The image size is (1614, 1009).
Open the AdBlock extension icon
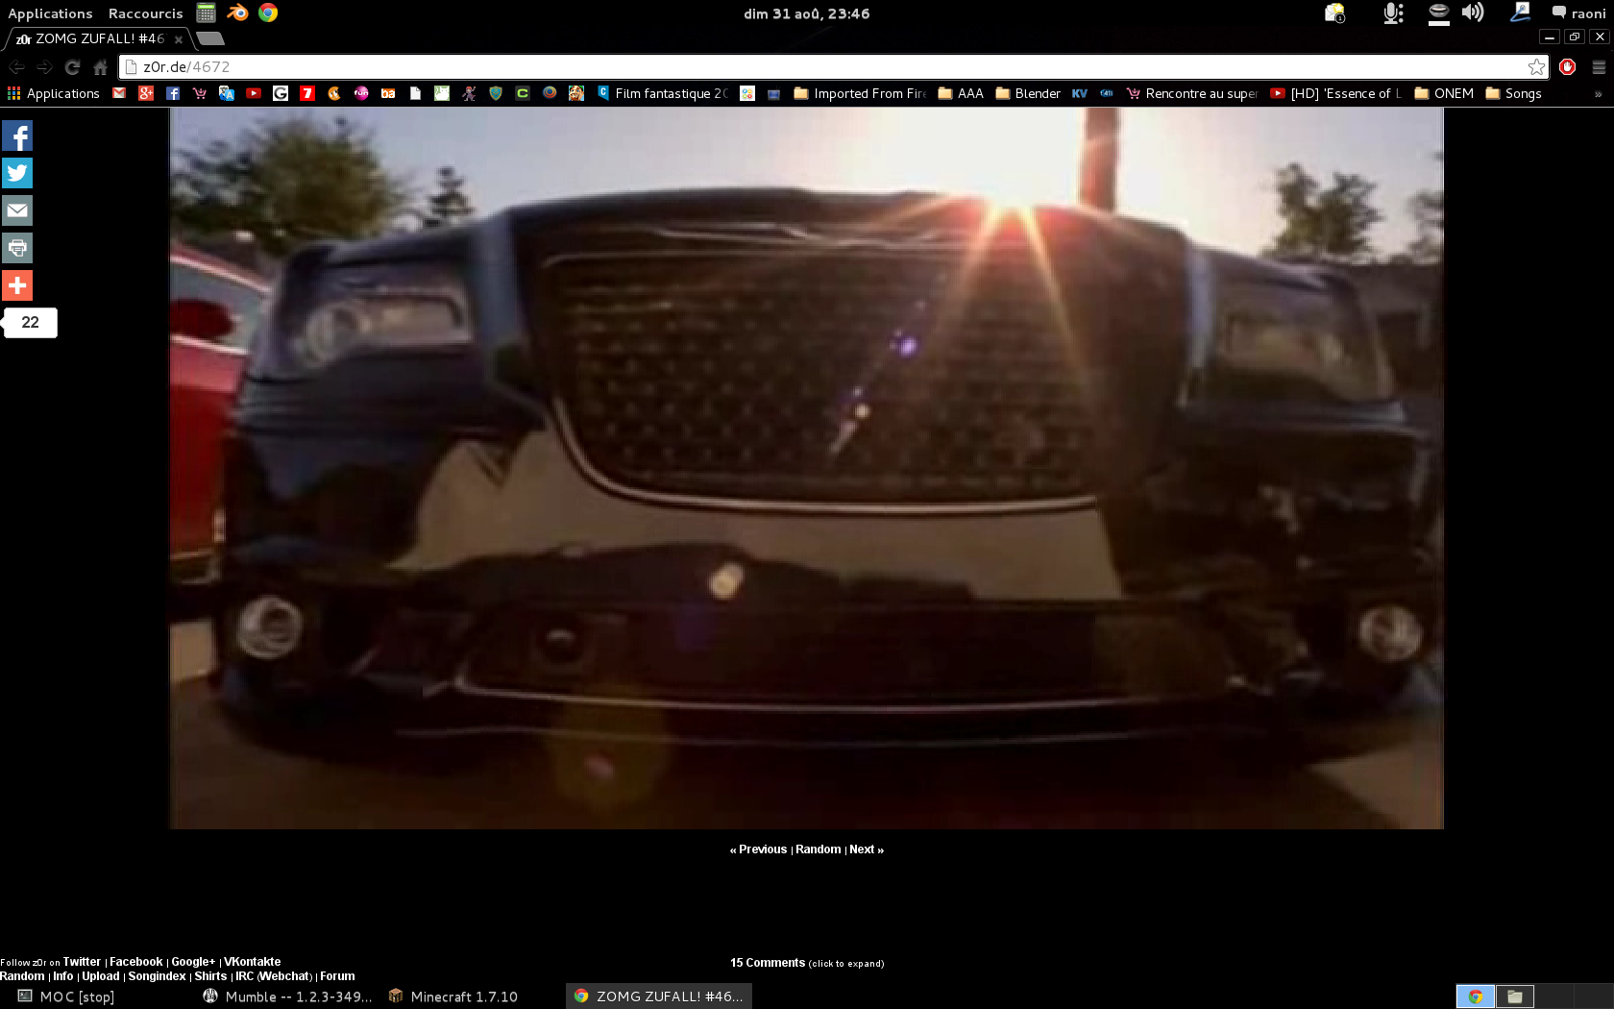pos(1568,67)
